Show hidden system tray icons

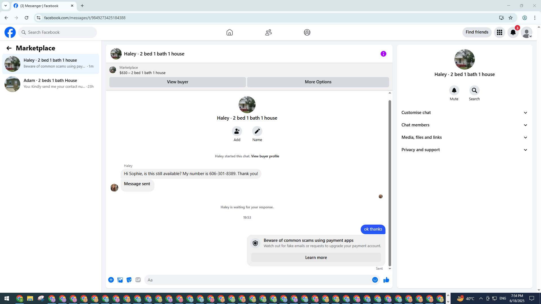pos(481,298)
